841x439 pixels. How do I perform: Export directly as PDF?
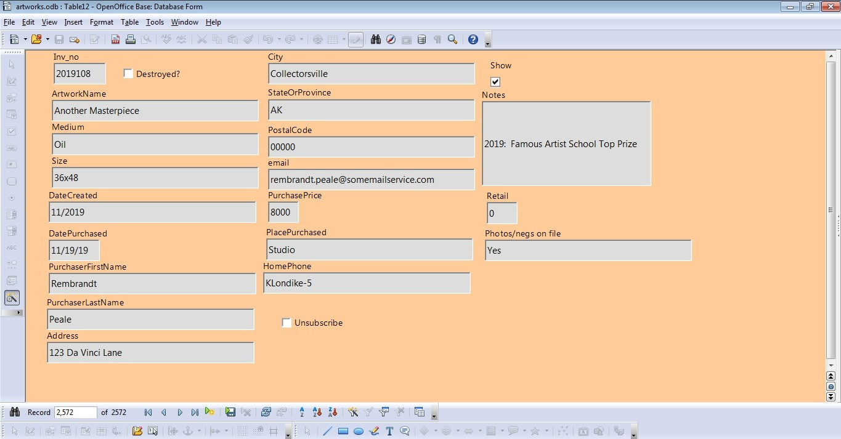click(115, 39)
